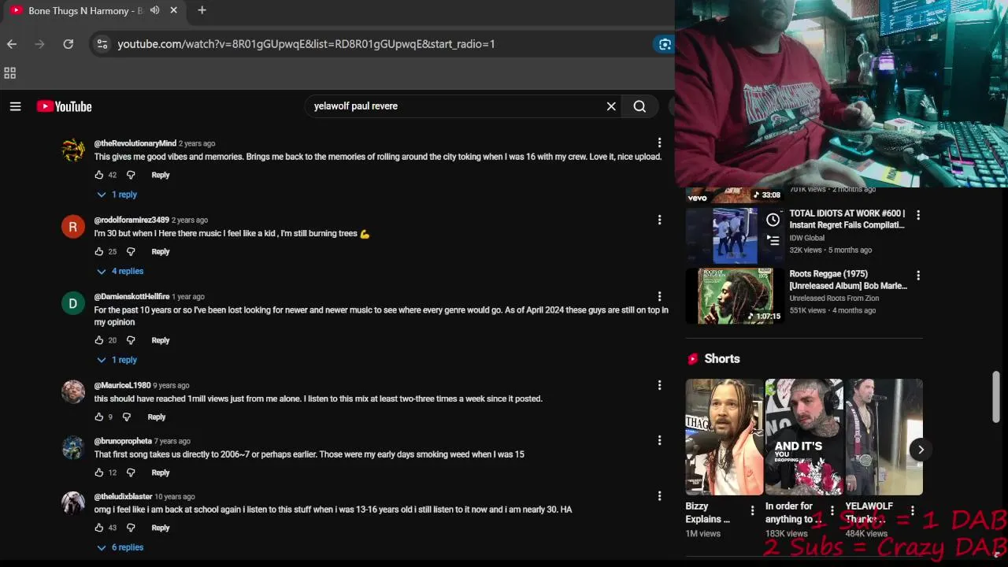Open the YELAWOLF short thumbnail
This screenshot has height=567, width=1008.
pyautogui.click(x=884, y=437)
